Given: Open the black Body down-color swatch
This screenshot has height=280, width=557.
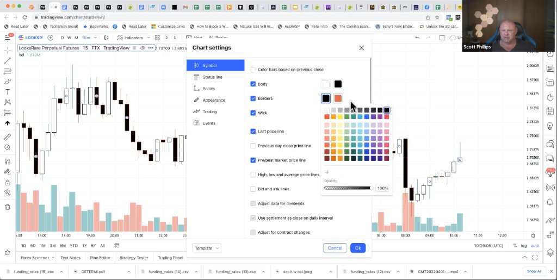Looking at the screenshot, I should (x=338, y=84).
